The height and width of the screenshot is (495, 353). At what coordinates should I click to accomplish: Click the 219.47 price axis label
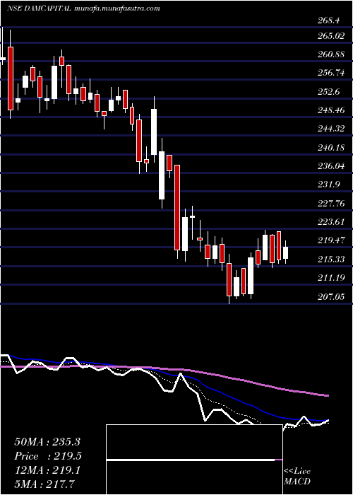pos(330,240)
